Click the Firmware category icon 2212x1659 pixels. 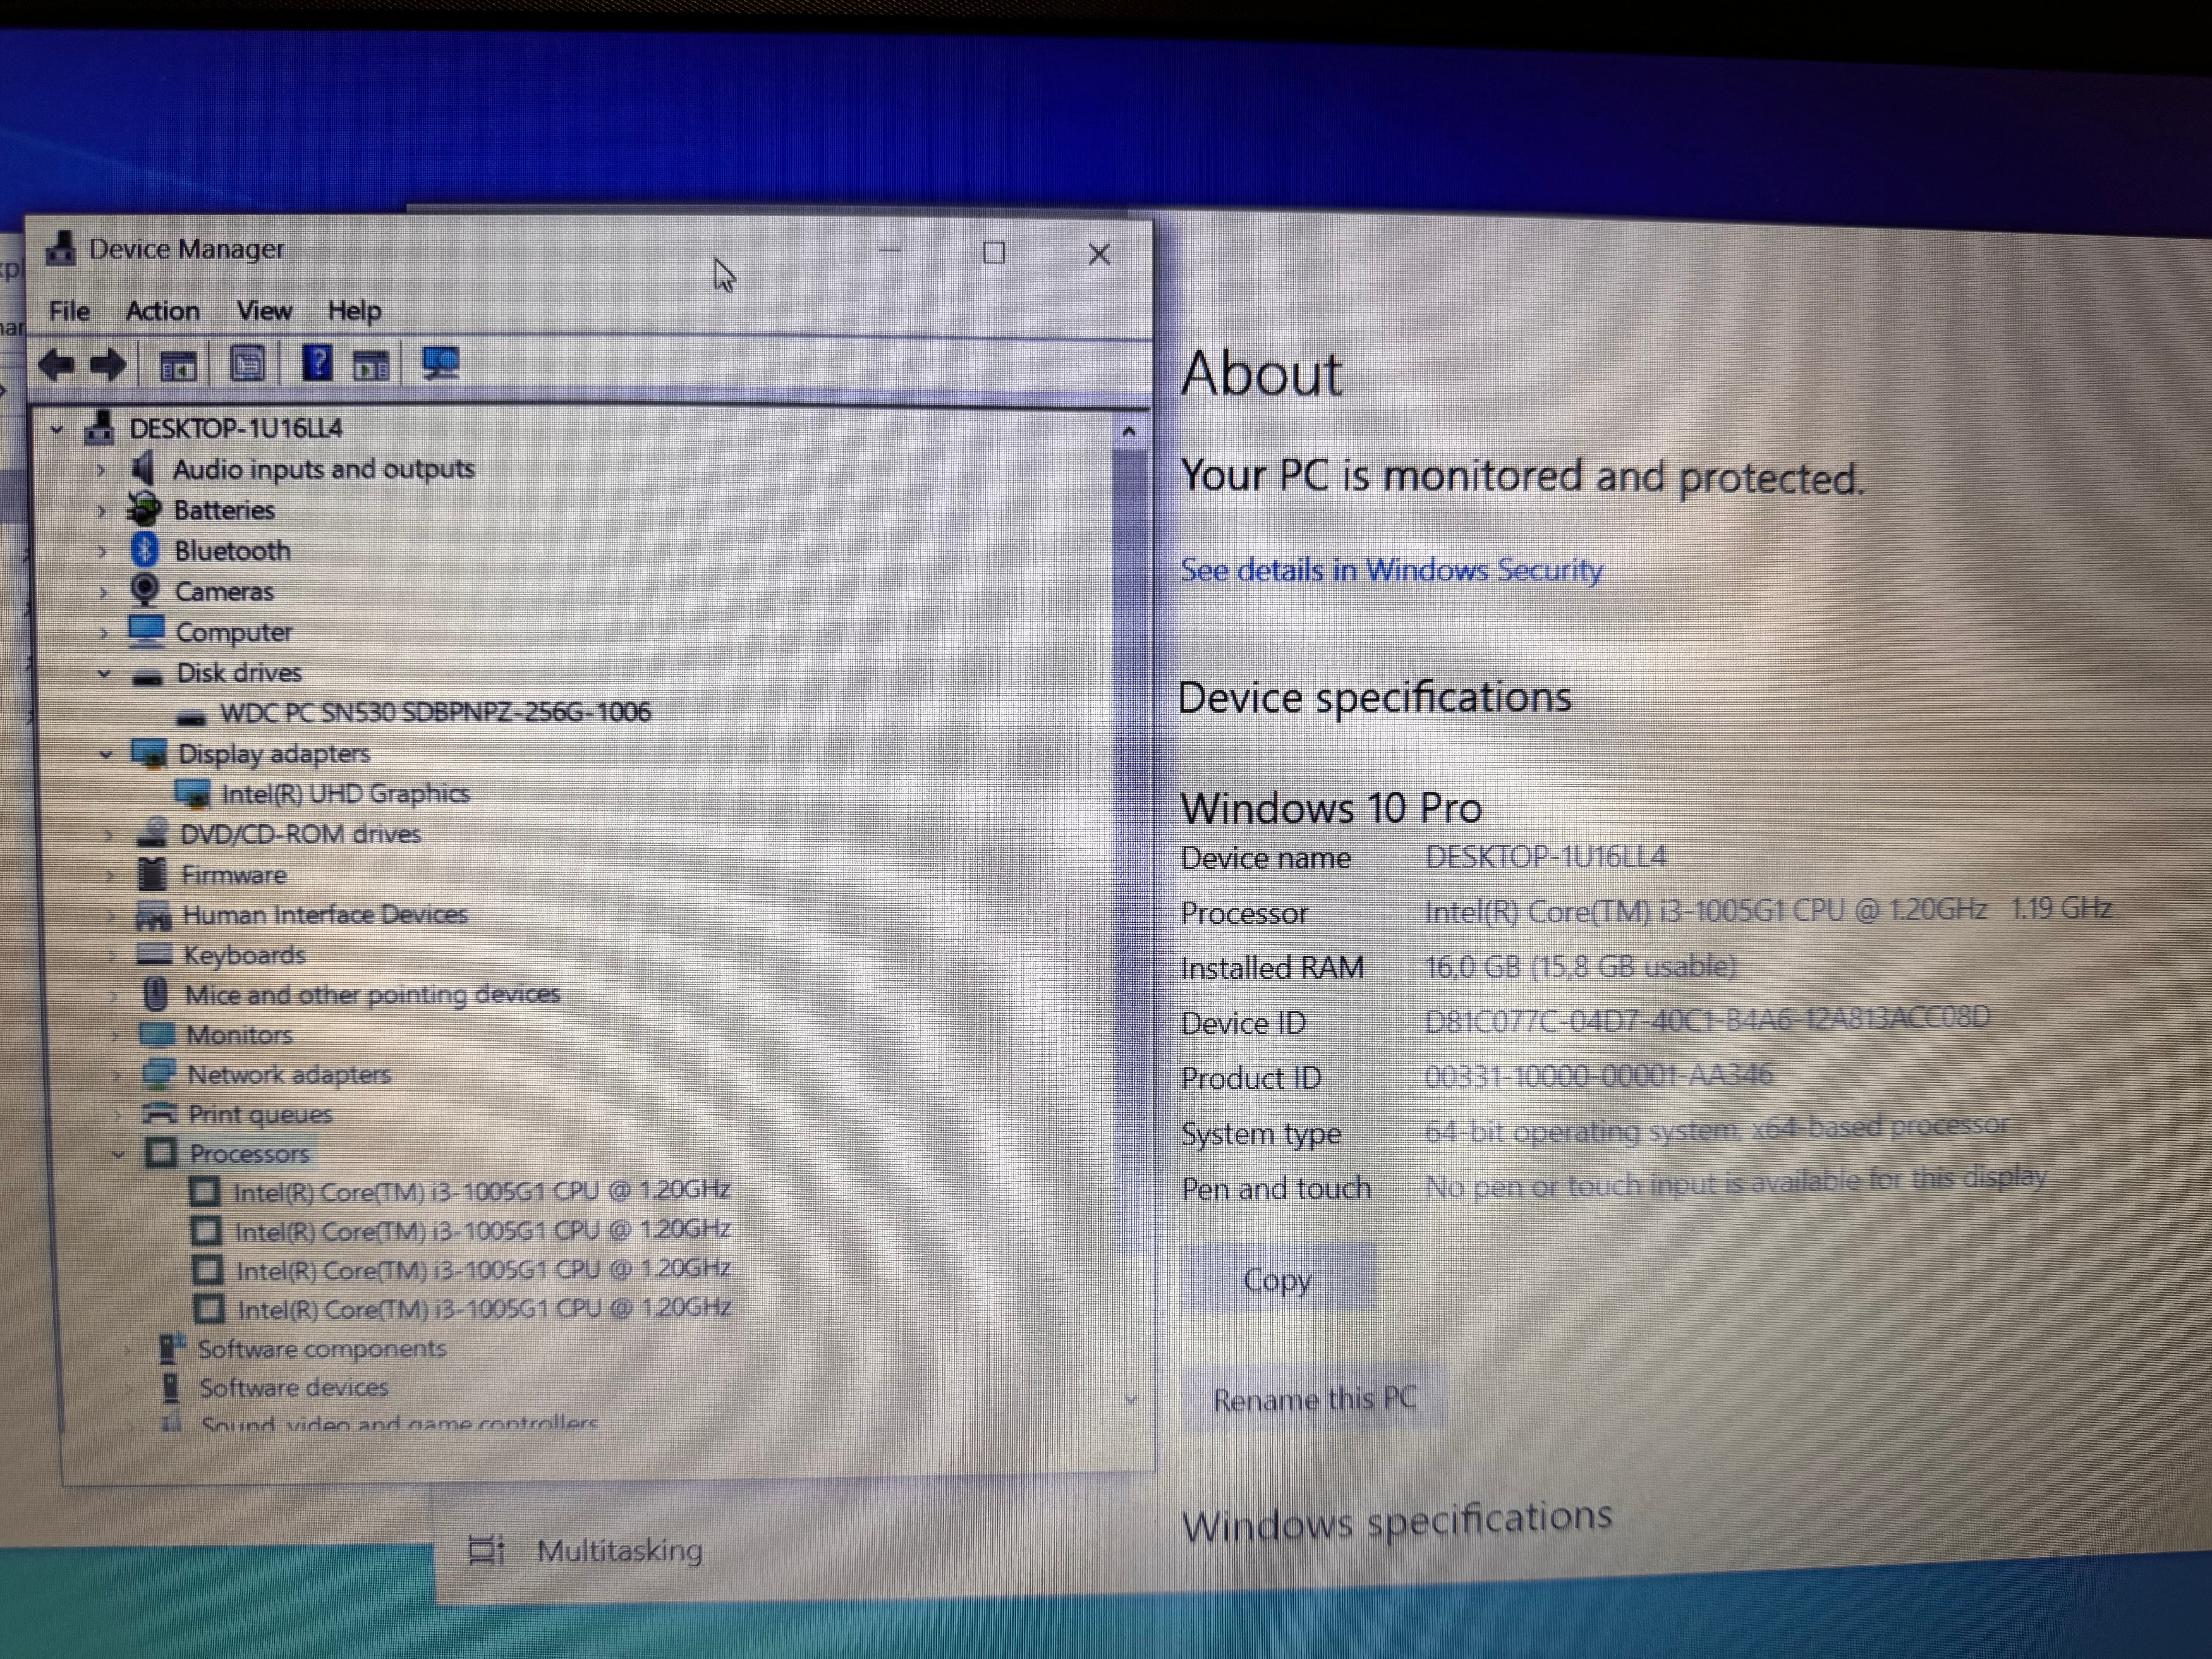click(152, 874)
